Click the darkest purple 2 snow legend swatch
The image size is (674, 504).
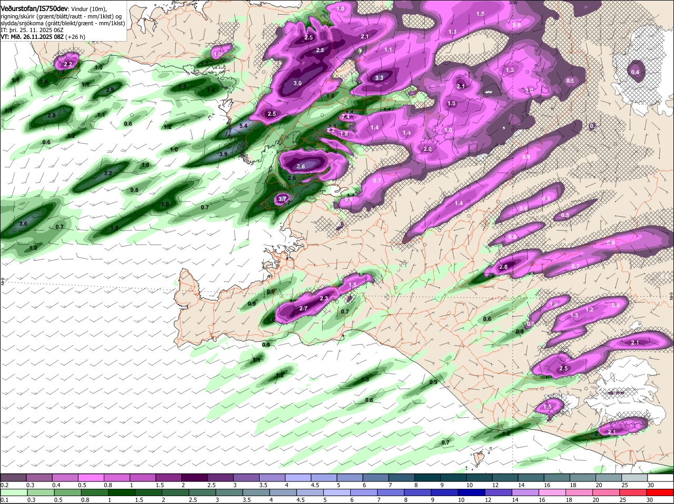194,477
